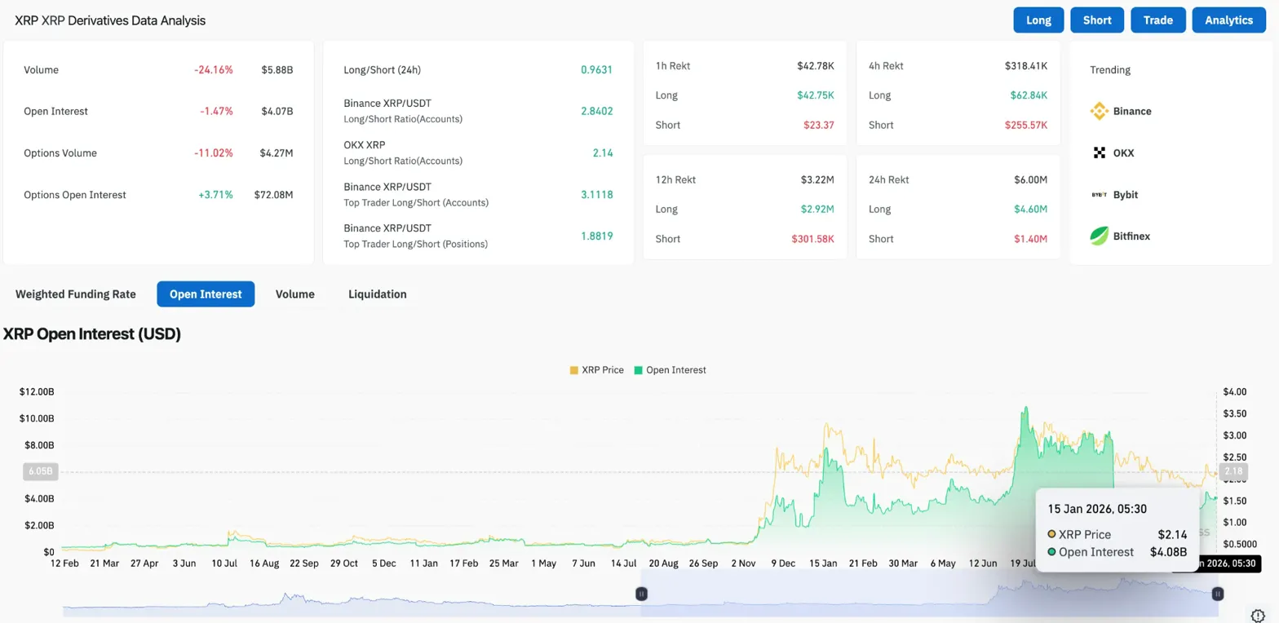Click the chart settings icon at bottom right

(1258, 615)
